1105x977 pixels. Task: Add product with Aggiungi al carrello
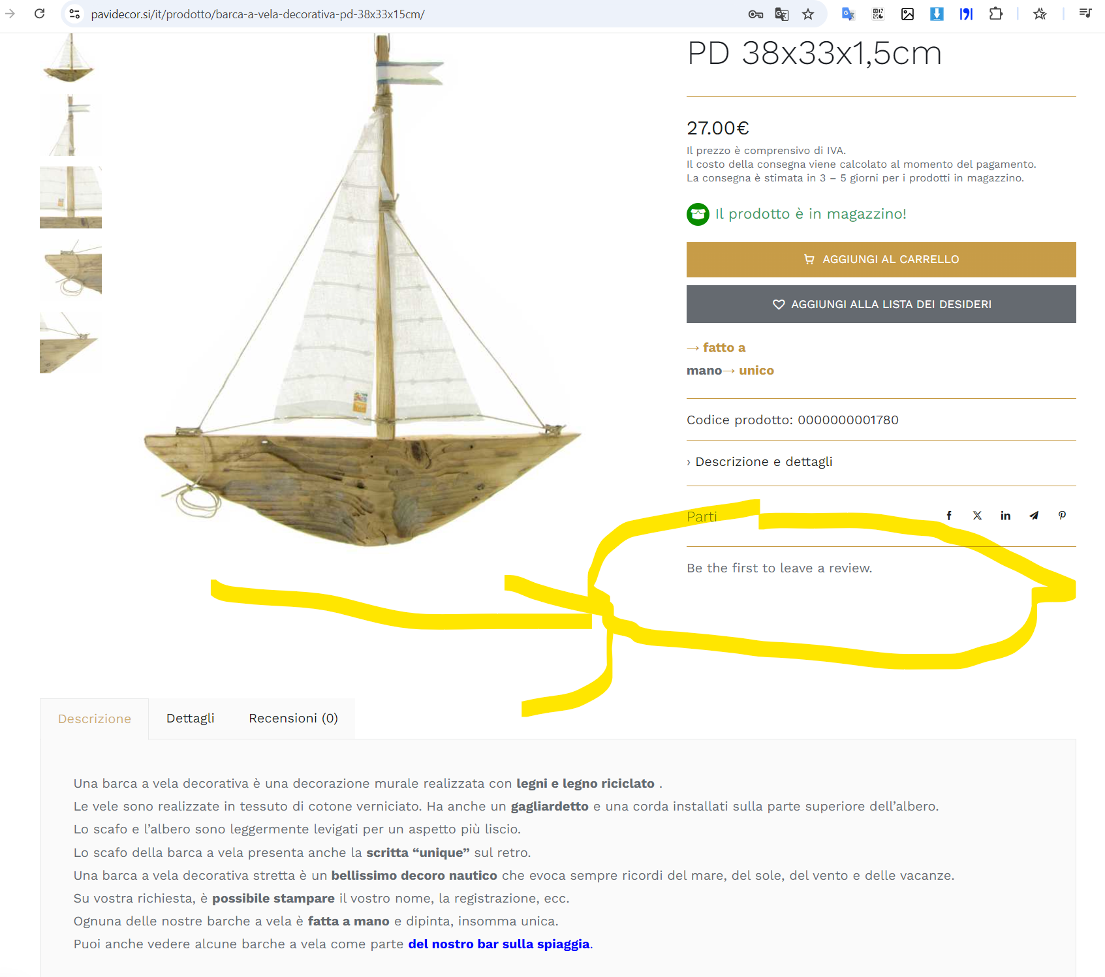(x=881, y=260)
